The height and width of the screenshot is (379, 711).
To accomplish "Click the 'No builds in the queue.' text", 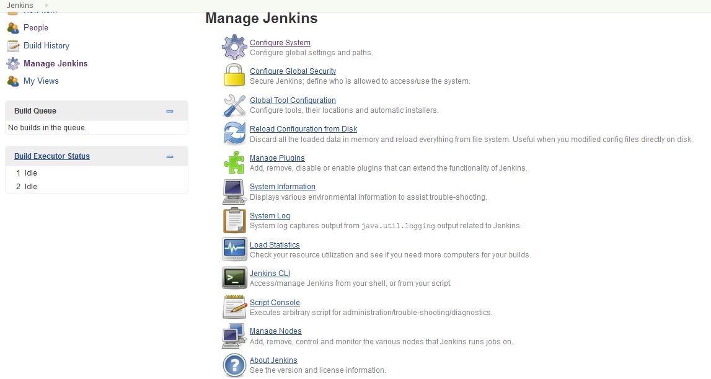I will (47, 128).
